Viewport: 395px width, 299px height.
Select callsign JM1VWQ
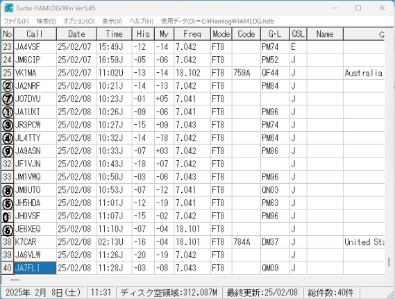tap(28, 177)
